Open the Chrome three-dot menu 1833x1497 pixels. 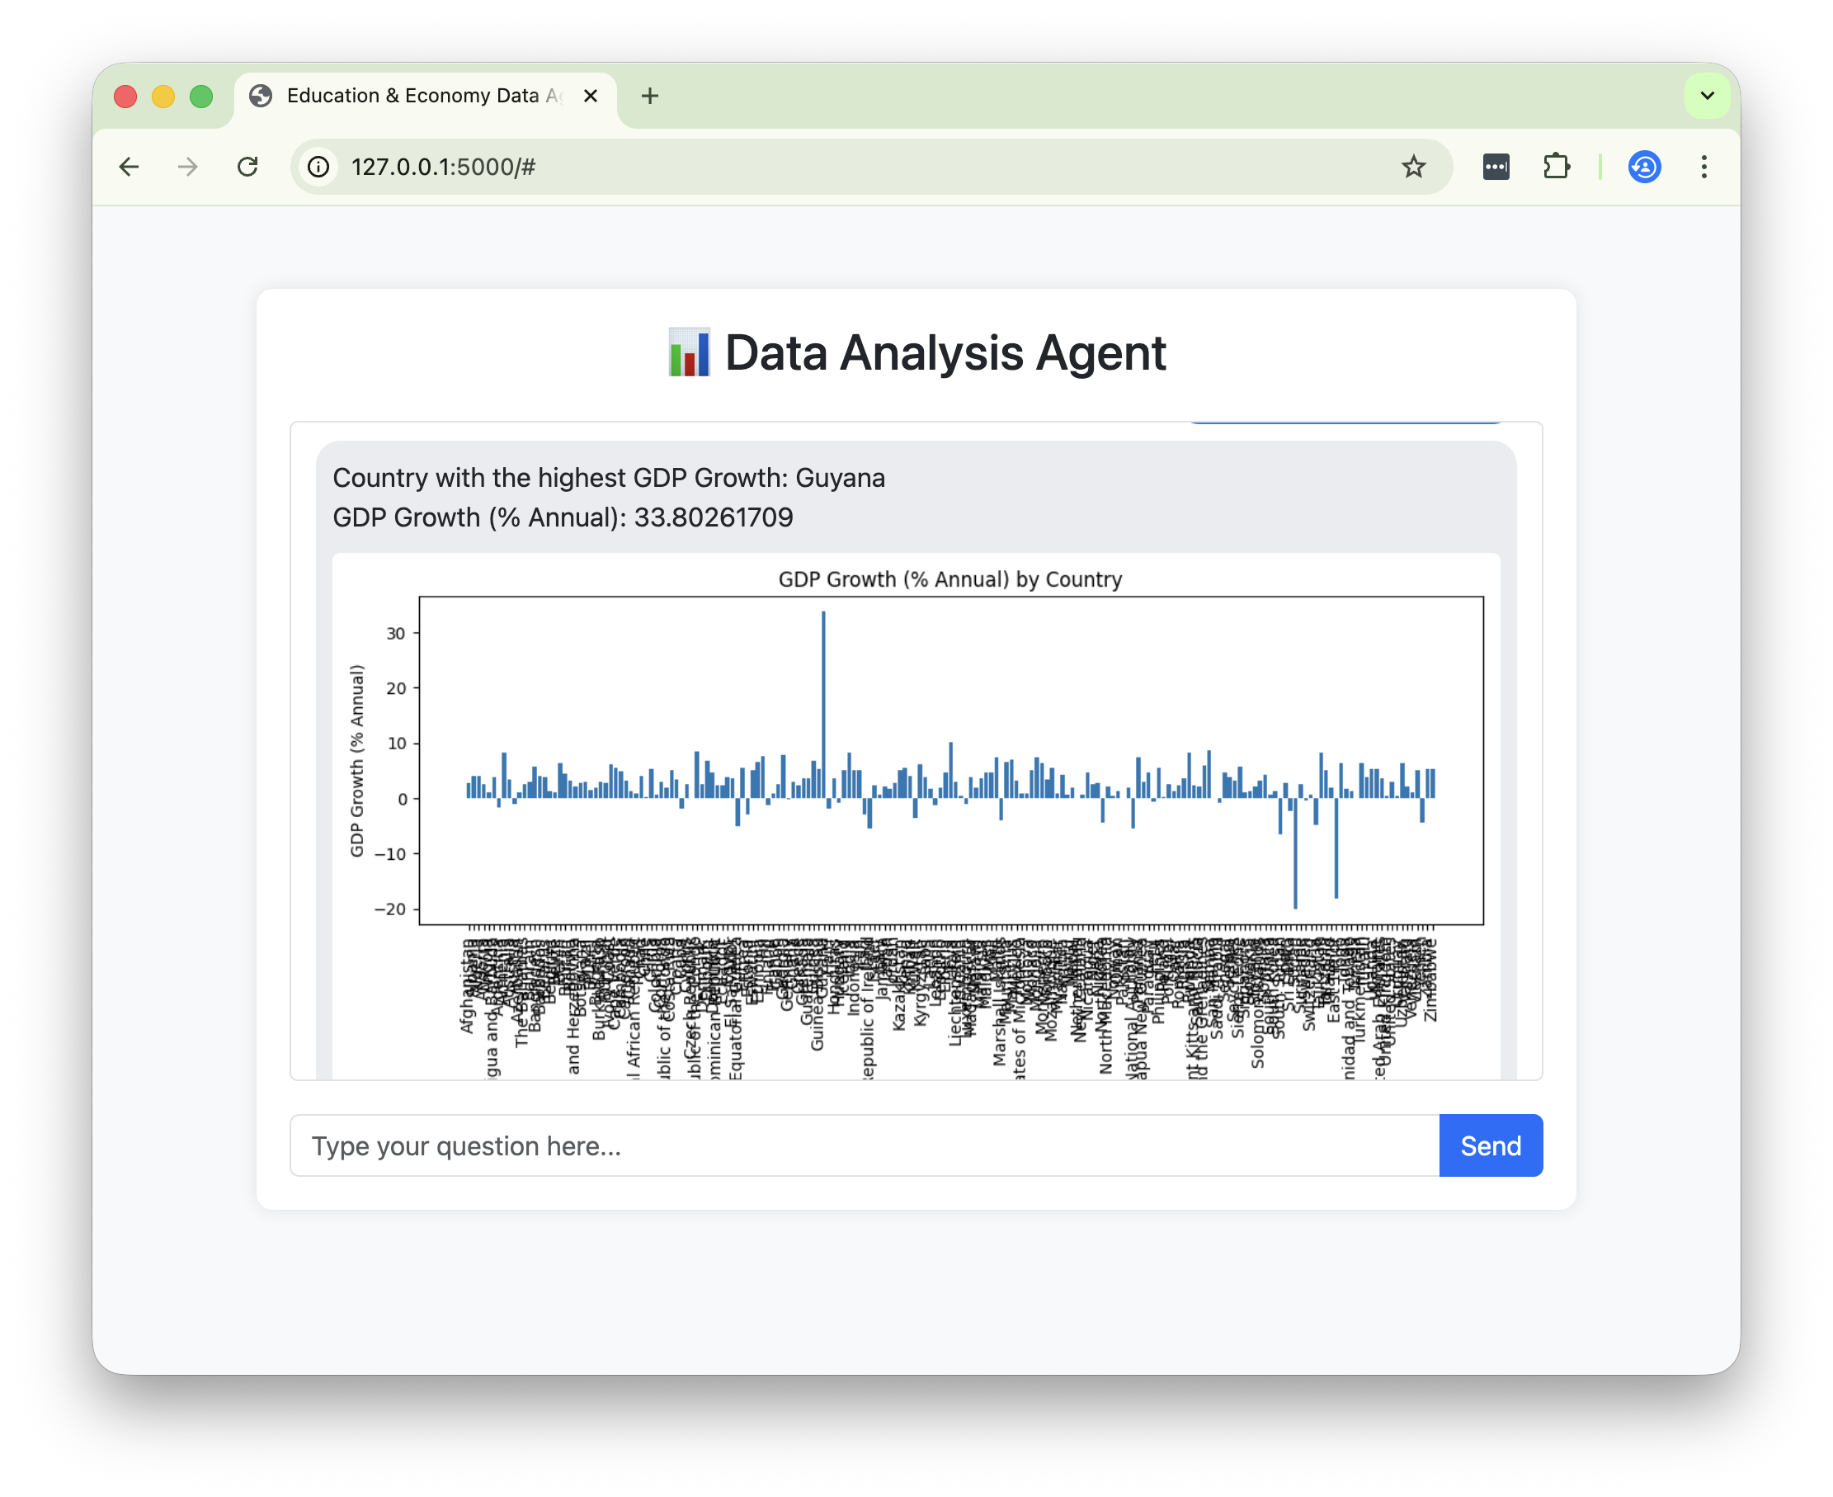pyautogui.click(x=1703, y=167)
